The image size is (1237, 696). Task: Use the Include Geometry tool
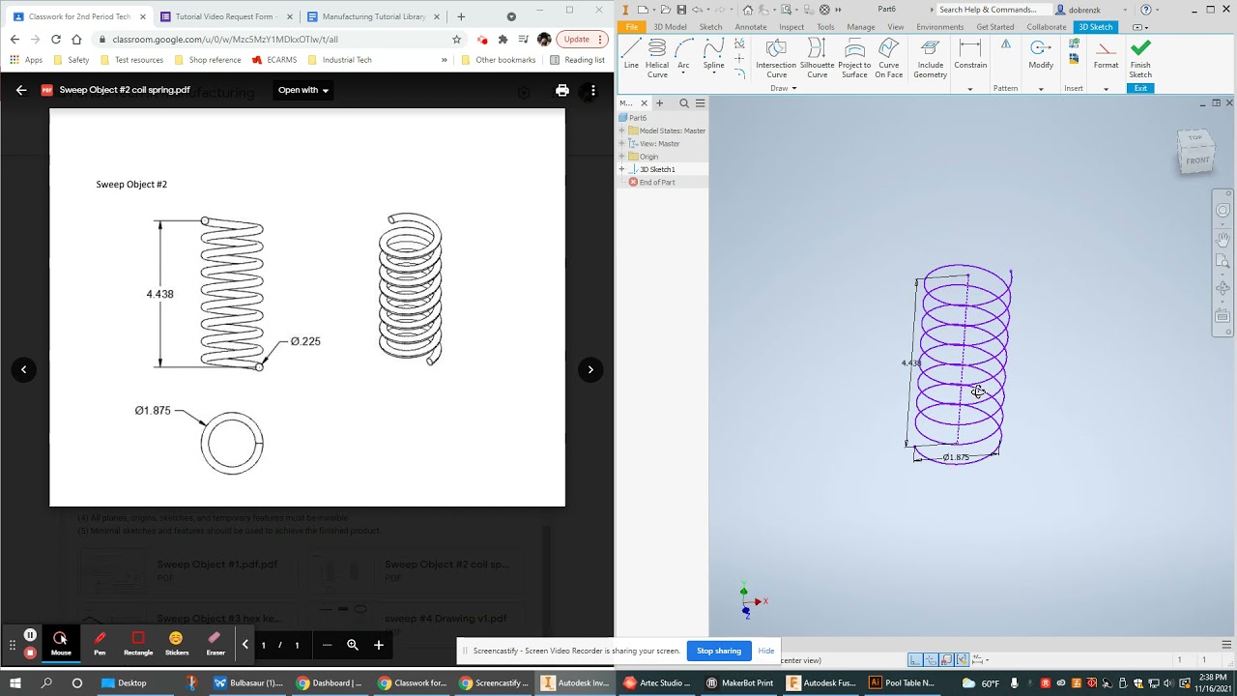click(x=930, y=58)
